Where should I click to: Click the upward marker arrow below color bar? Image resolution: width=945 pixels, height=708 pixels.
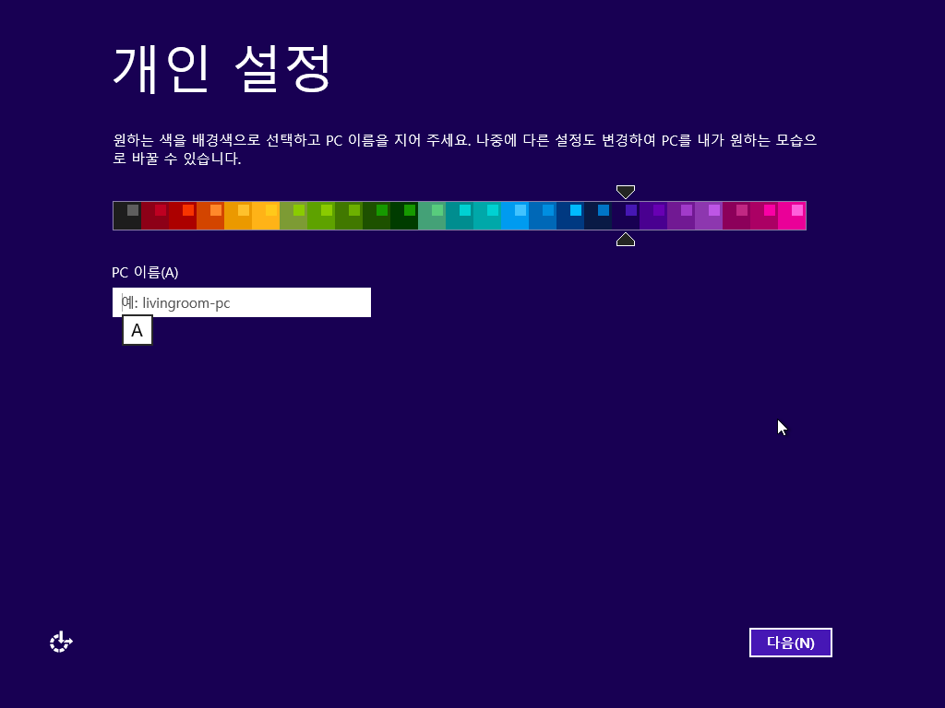pyautogui.click(x=626, y=239)
